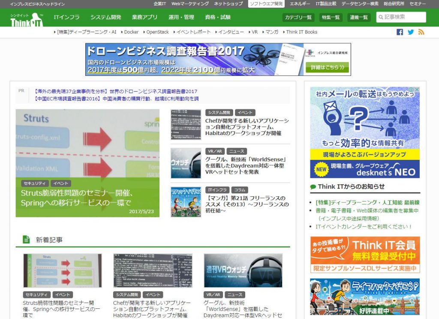Screen dimensions: 439x319
Task: Open Chef Habitatワークショップ headline in top list
Action: pos(247,127)
